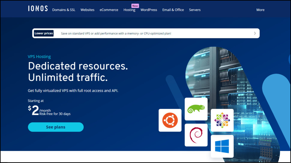291x163 pixels.
Task: Open the eCommerce menu
Action: pos(109,10)
